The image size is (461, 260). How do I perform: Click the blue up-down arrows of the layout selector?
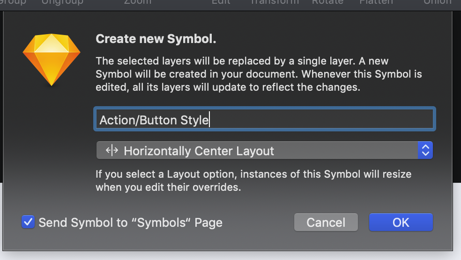click(425, 151)
